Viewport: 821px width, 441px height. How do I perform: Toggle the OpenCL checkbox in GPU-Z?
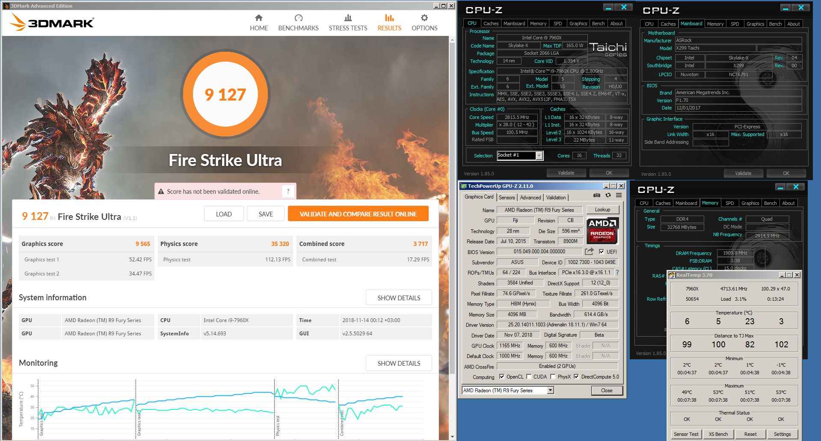(502, 377)
